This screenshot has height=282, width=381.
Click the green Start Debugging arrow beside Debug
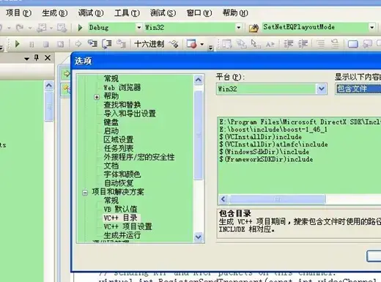(80, 28)
